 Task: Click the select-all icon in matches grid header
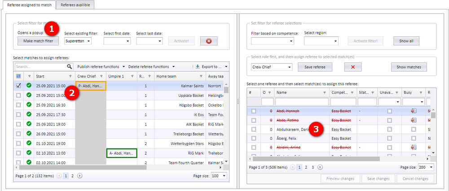tap(18, 76)
